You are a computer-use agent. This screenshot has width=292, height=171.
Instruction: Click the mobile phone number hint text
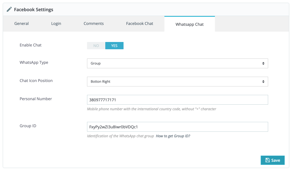[x=152, y=109]
